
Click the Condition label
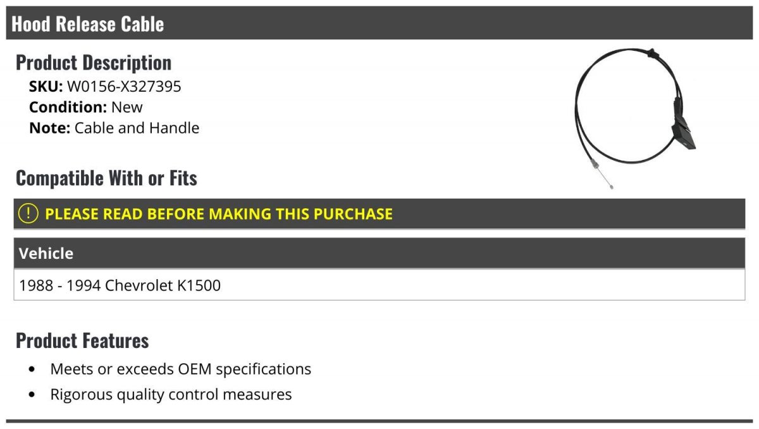[x=68, y=107]
